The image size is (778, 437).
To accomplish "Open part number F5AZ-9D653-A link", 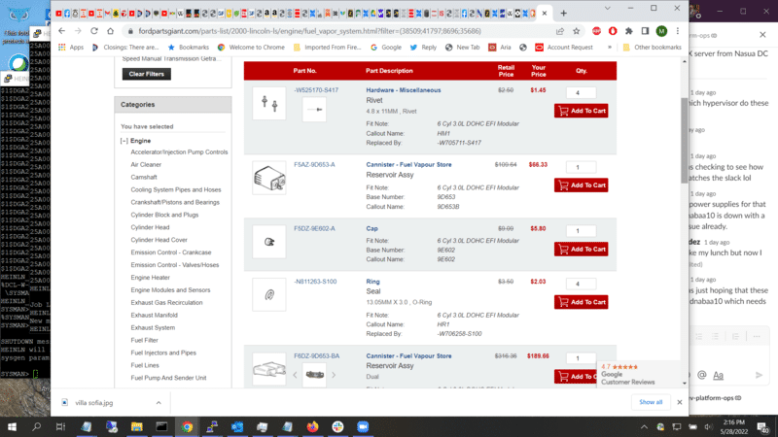I will coord(314,164).
